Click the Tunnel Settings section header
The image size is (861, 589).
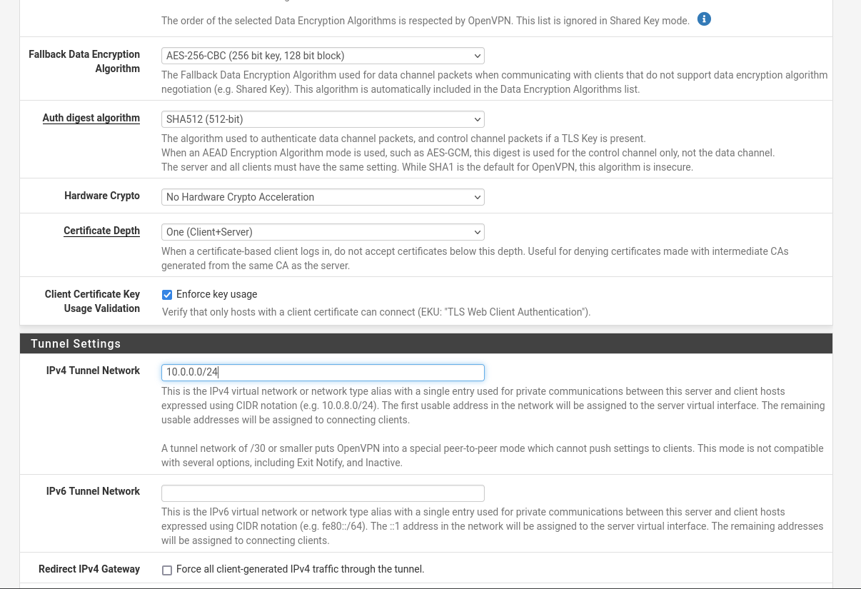point(76,343)
